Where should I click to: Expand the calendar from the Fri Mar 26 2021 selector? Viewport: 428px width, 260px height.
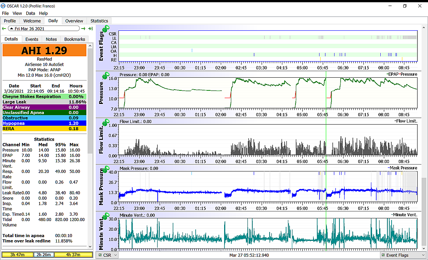[44, 29]
